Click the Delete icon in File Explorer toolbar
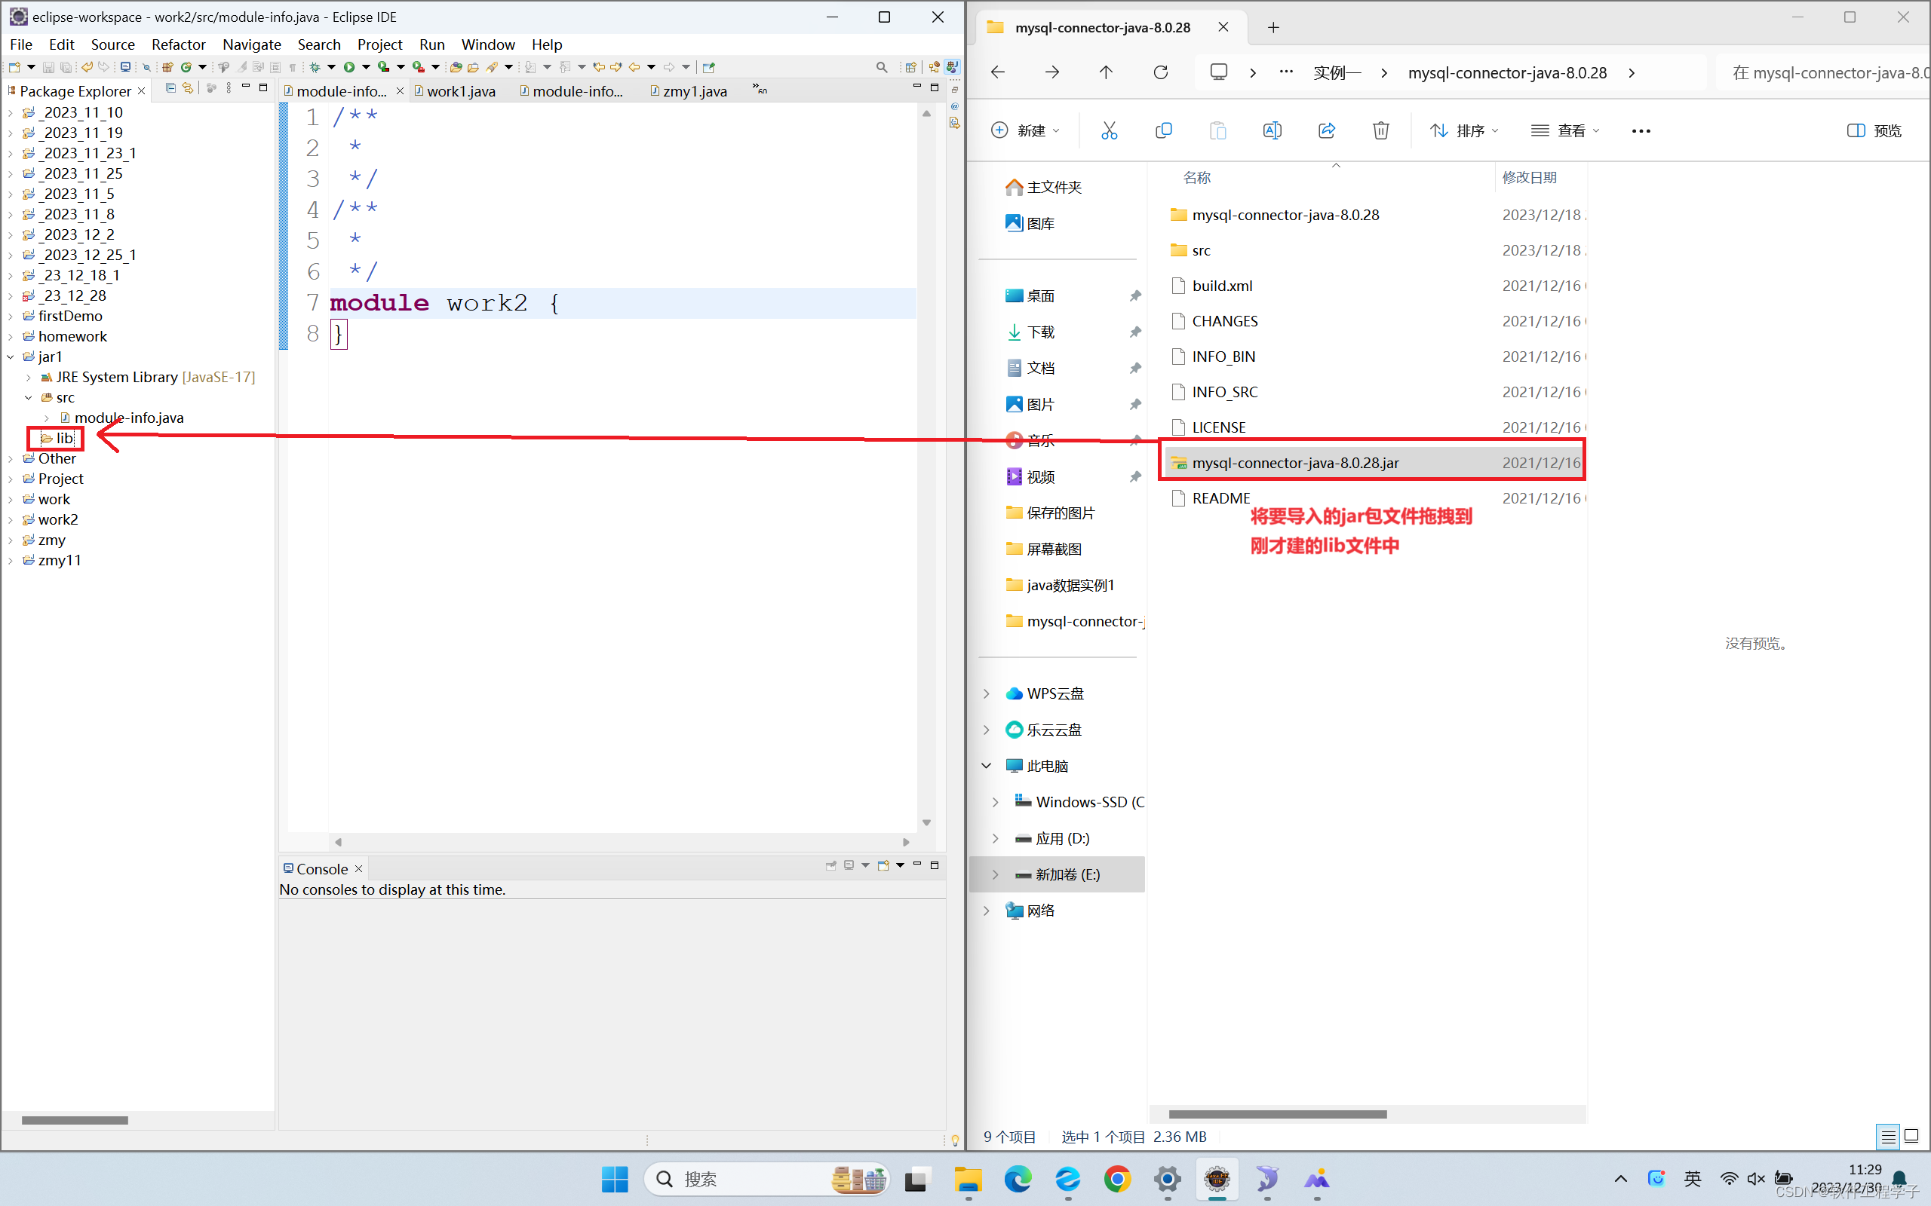The width and height of the screenshot is (1931, 1206). 1381,130
